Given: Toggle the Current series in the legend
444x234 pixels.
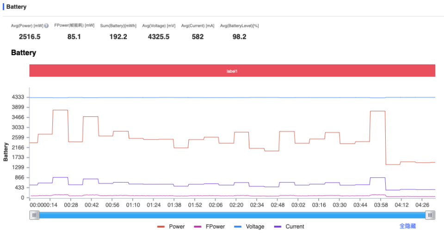Looking at the screenshot, I should tap(289, 227).
